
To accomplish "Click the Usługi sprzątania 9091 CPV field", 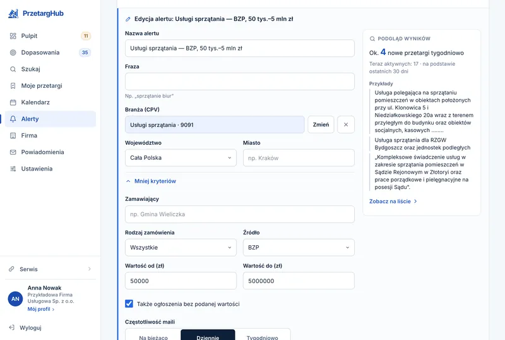I will pos(215,124).
